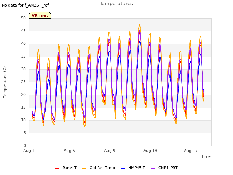Click the Aug 5 x-axis tick label
Screen dimensions: 233x175
[x=69, y=151]
